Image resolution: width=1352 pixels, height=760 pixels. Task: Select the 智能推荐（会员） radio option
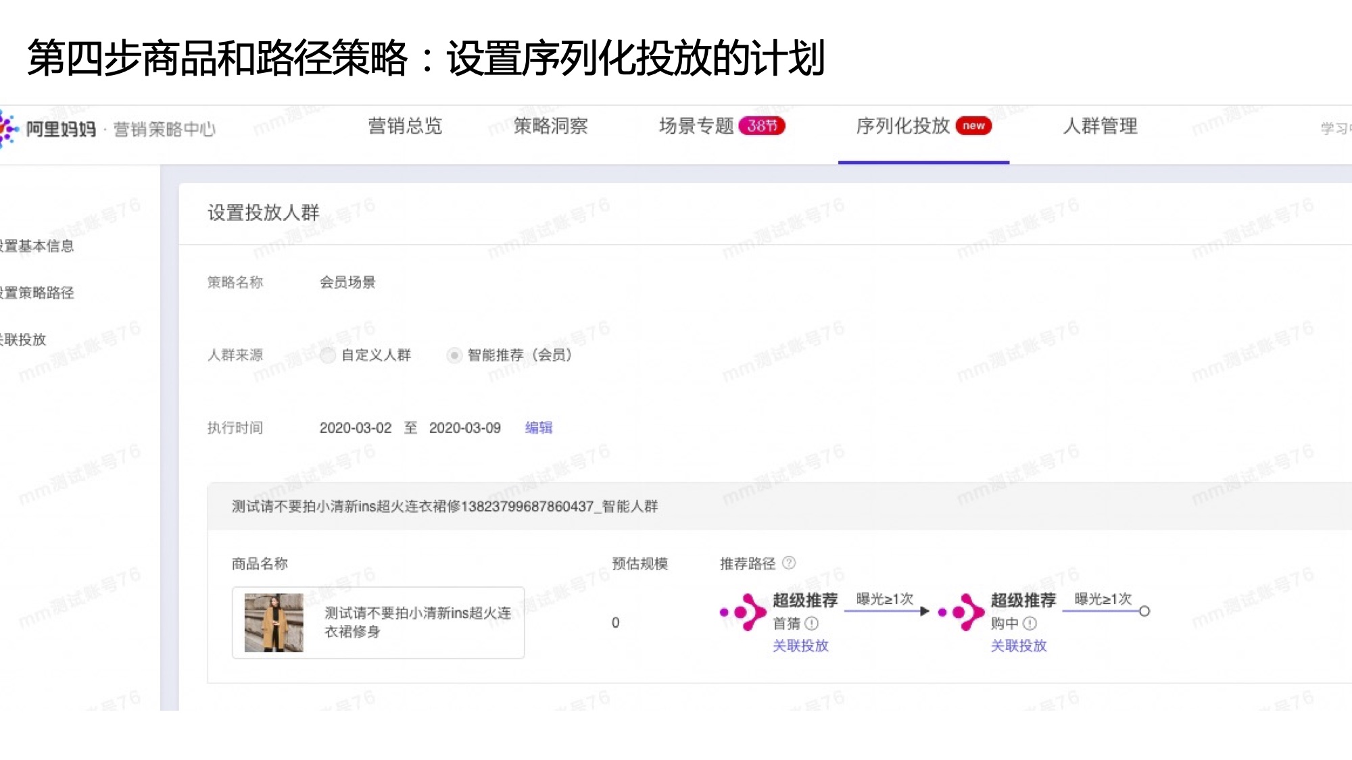click(454, 355)
